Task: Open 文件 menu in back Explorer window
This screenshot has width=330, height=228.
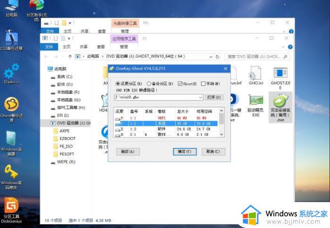Action: pos(50,31)
